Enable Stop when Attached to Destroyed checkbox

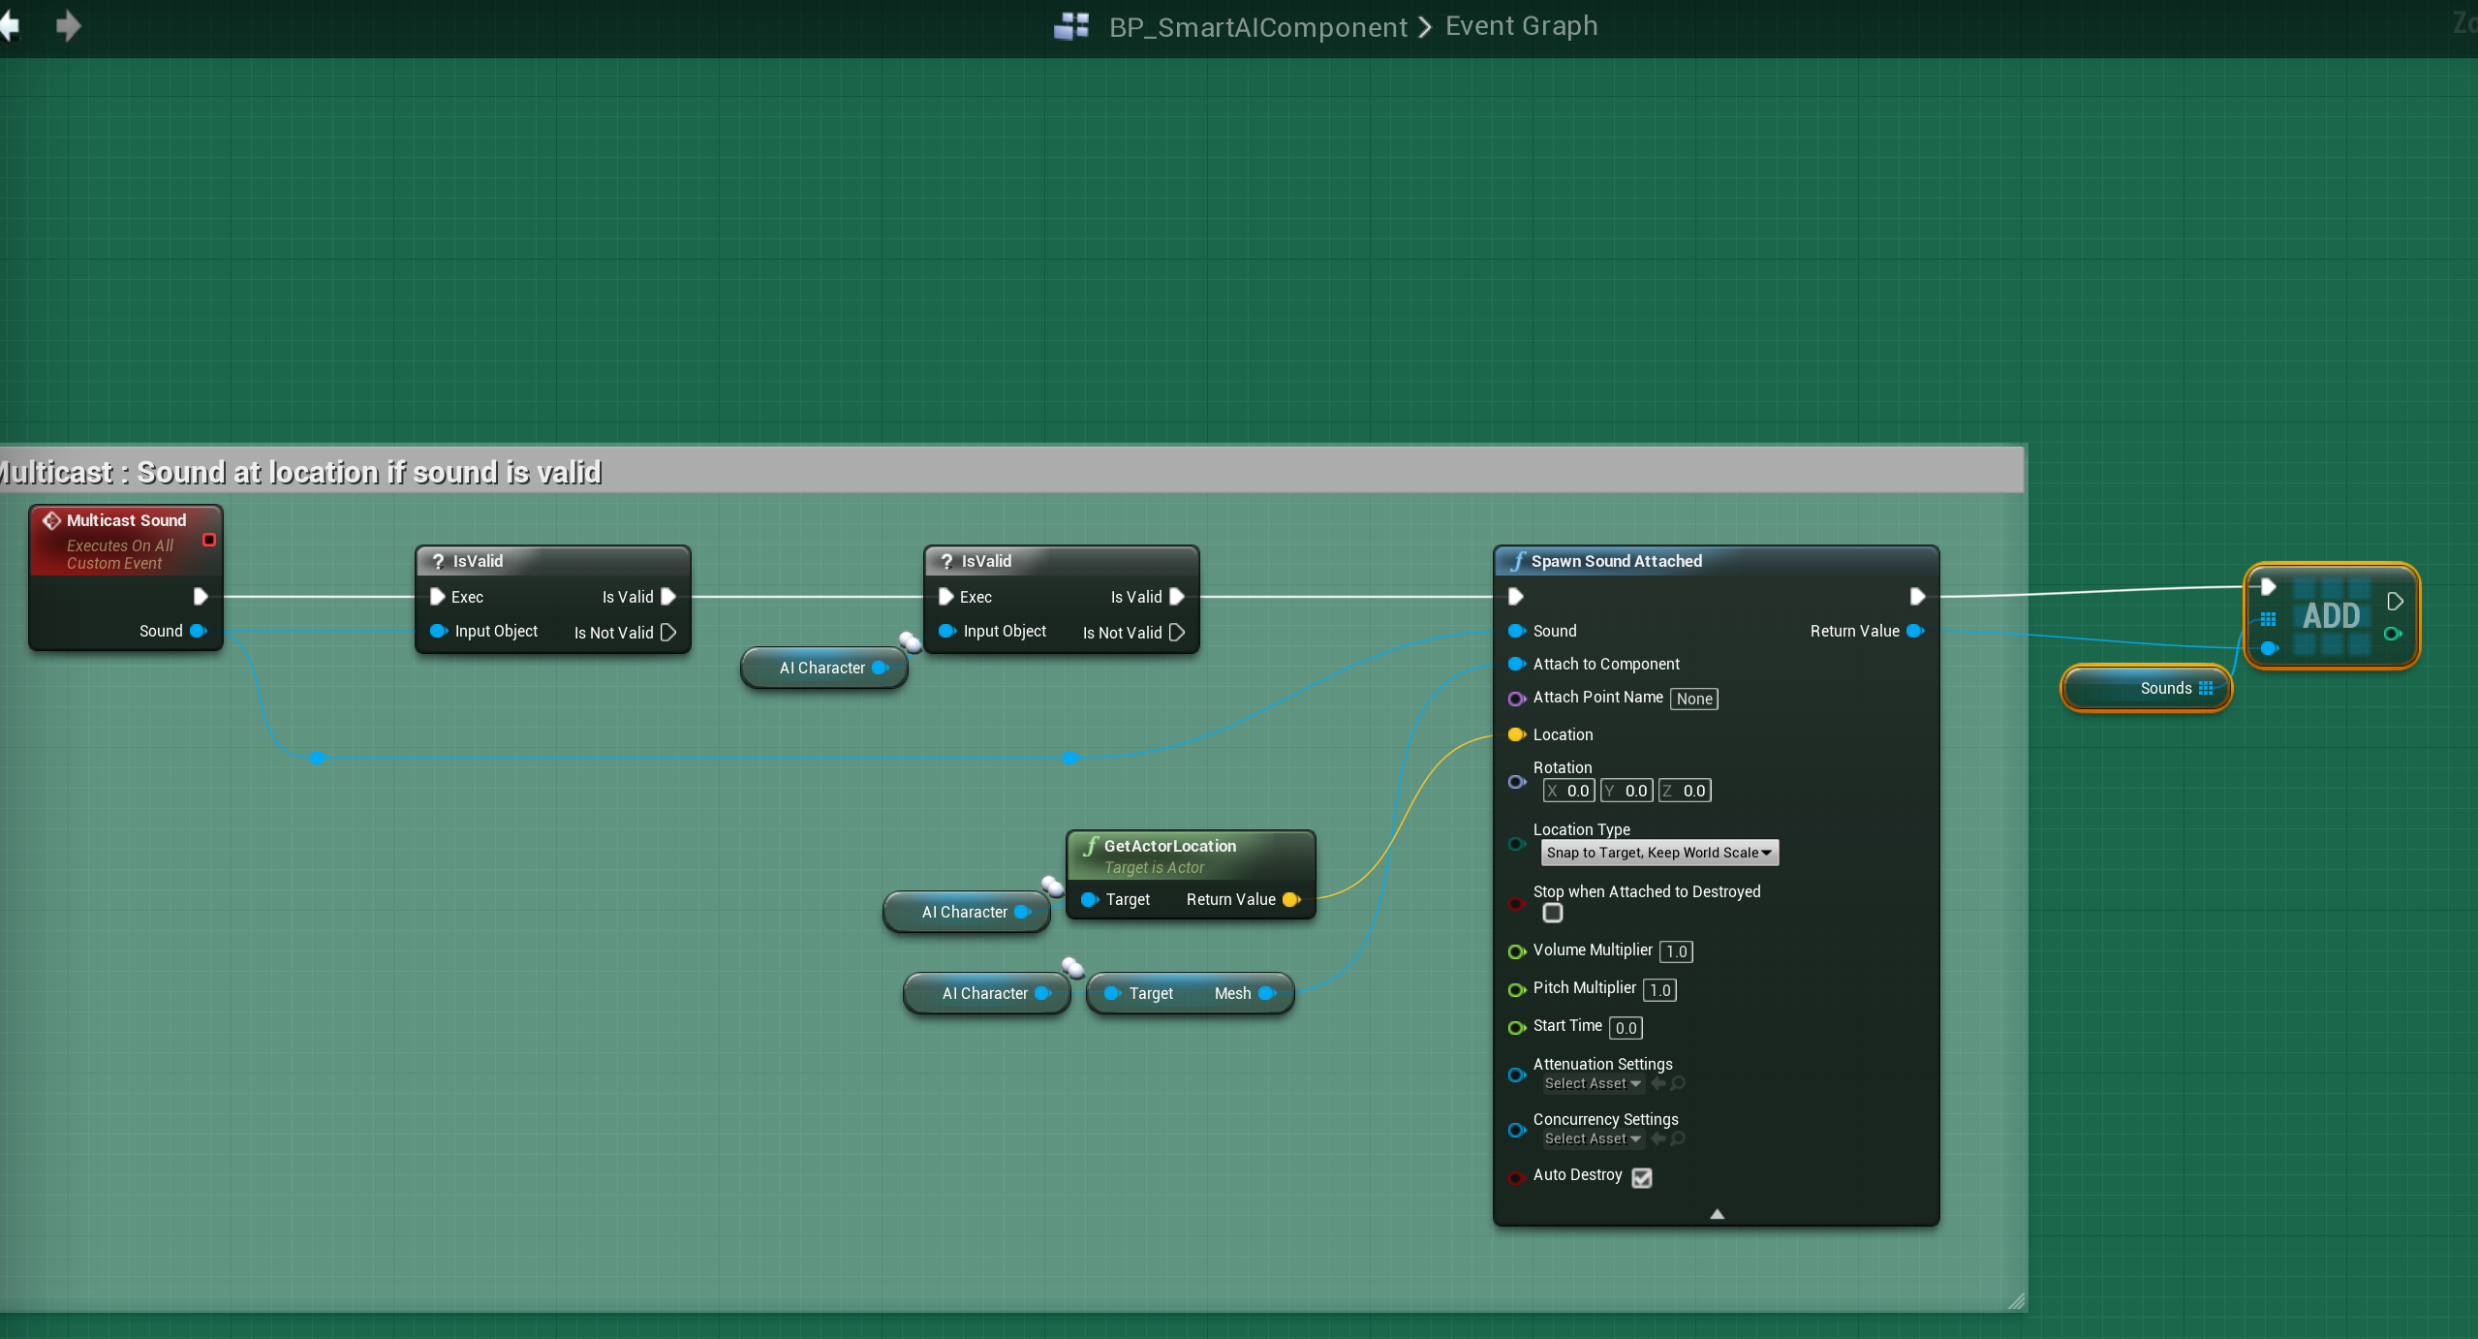tap(1553, 913)
